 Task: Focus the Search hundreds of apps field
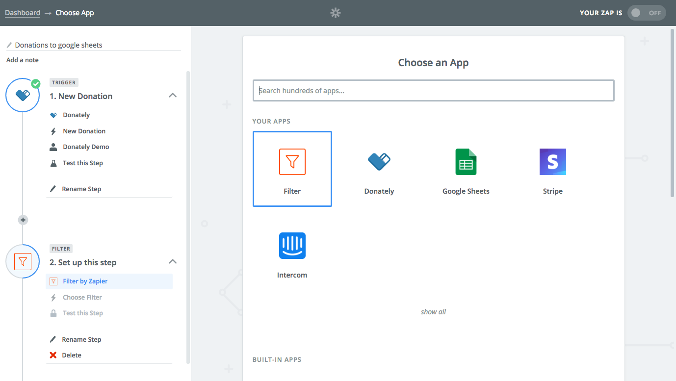[x=434, y=91]
